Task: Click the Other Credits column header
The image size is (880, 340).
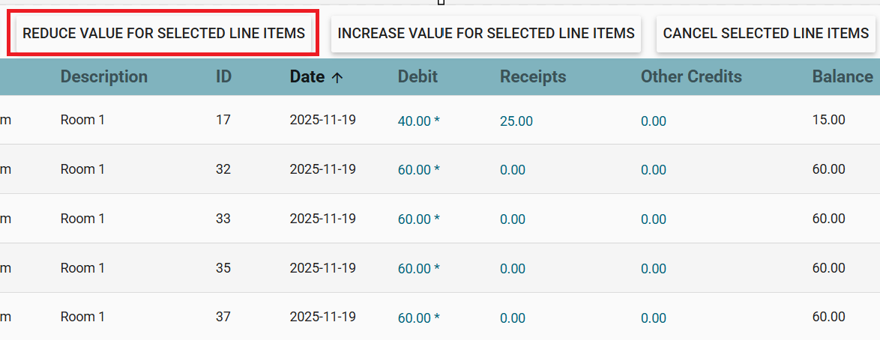Action: (690, 76)
